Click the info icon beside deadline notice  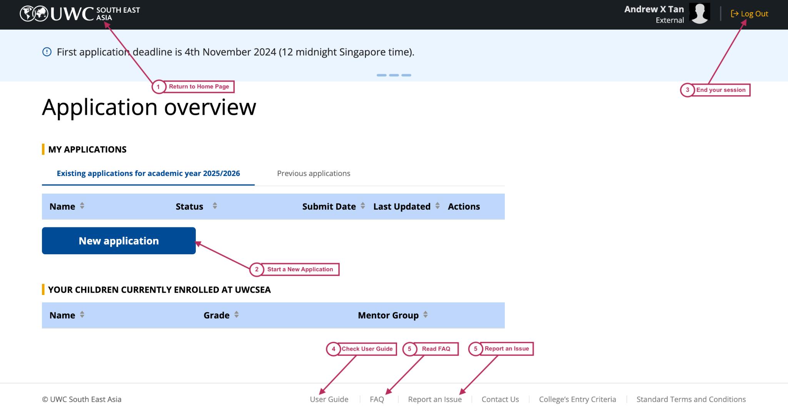47,52
